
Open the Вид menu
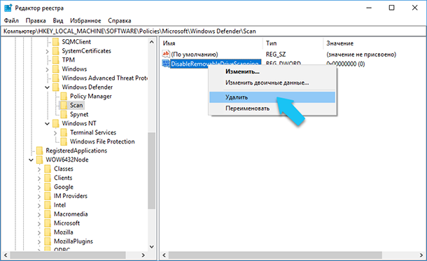(x=58, y=21)
